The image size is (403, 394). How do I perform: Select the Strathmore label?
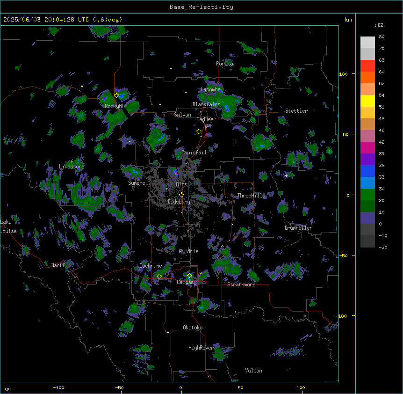(x=241, y=285)
